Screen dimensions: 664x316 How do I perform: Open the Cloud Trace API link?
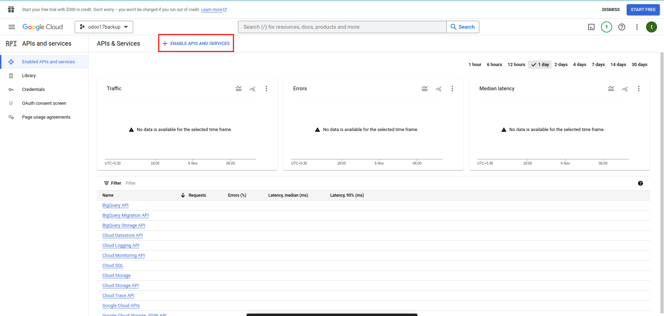pyautogui.click(x=118, y=296)
